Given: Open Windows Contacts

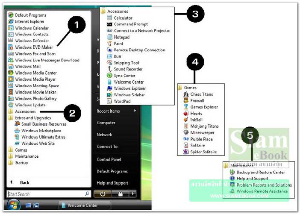Looking at the screenshot, I should click(x=28, y=35).
